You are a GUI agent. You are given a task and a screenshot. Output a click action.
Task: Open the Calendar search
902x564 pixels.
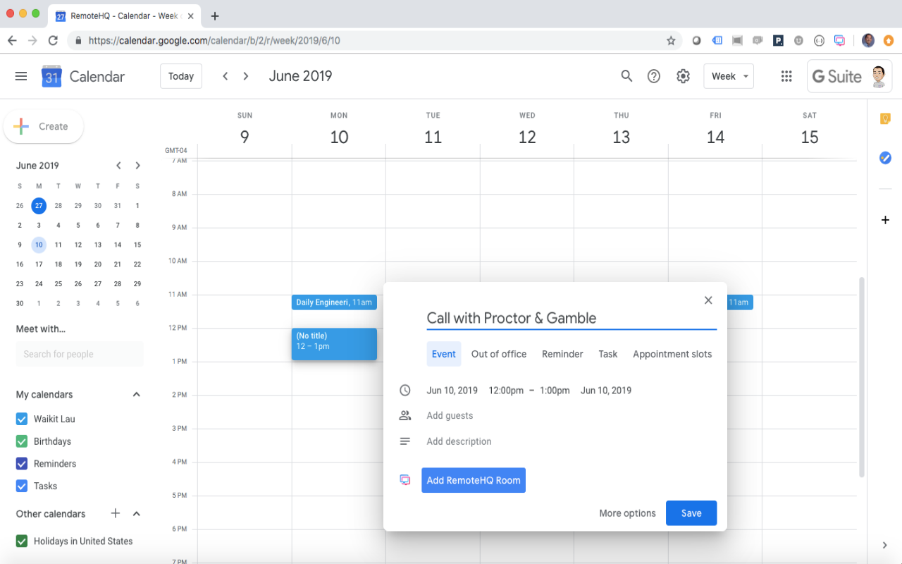[626, 75]
